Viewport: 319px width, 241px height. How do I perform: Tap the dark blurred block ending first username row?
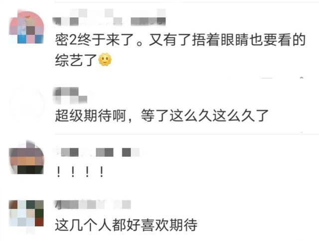point(148,21)
